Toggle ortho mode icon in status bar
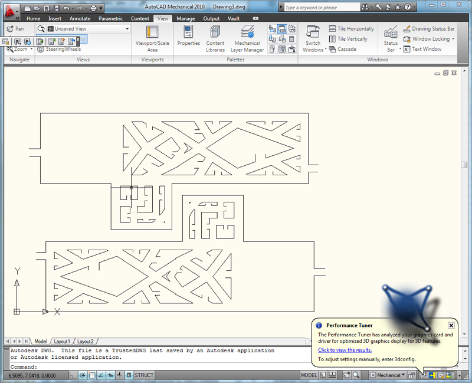472x383 pixels. point(73,375)
